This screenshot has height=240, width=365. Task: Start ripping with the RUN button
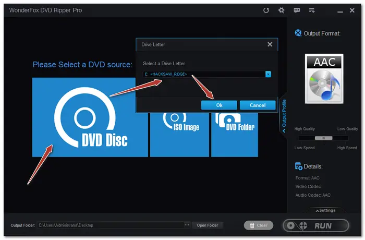click(x=316, y=225)
